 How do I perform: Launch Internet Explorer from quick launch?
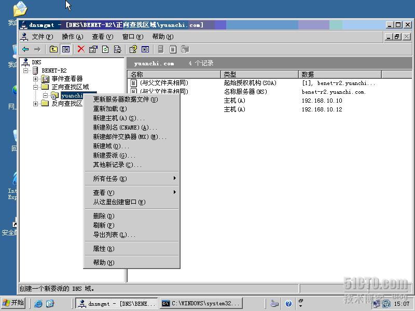click(38, 304)
